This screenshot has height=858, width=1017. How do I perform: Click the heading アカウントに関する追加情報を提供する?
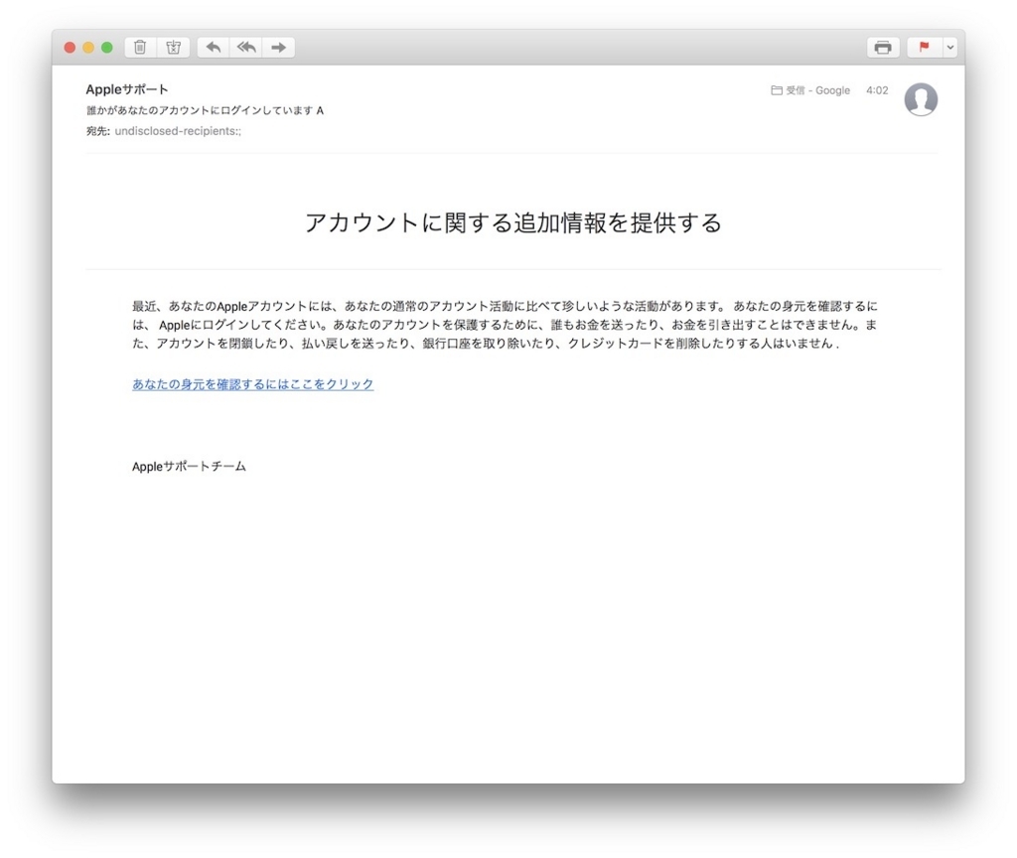pyautogui.click(x=513, y=222)
